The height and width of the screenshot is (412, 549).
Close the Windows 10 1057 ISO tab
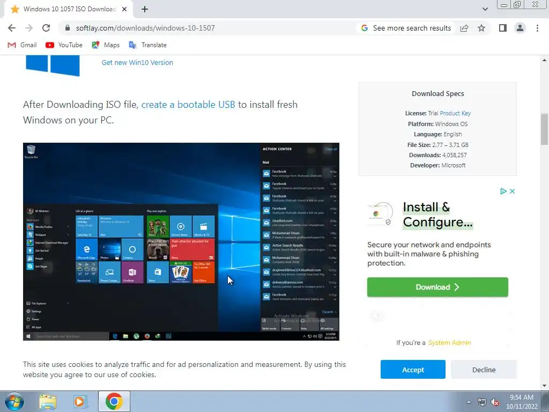[x=124, y=9]
